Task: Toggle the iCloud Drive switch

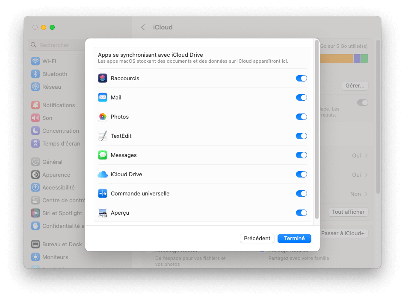Action: point(302,175)
